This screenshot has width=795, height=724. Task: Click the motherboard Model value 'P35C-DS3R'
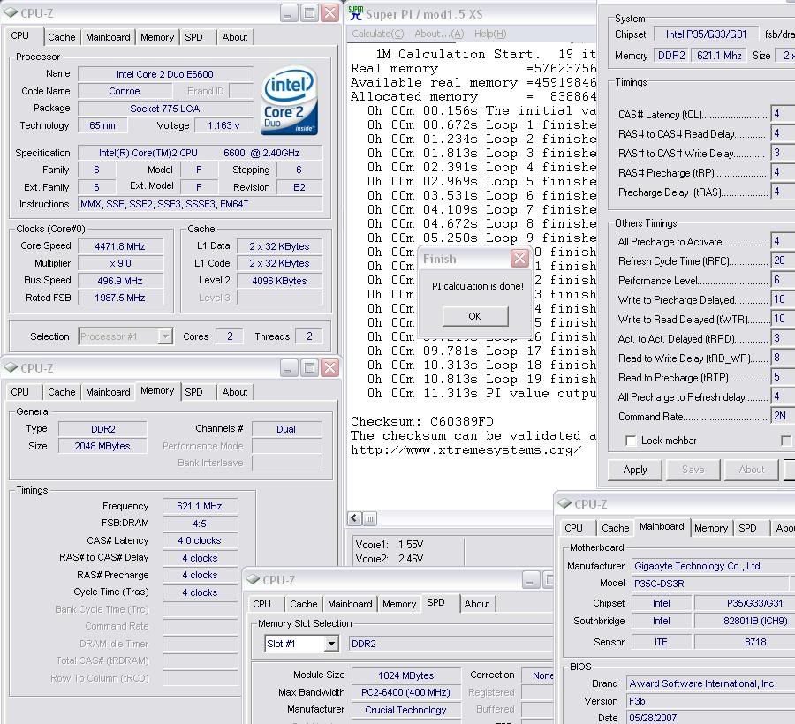[x=710, y=583]
